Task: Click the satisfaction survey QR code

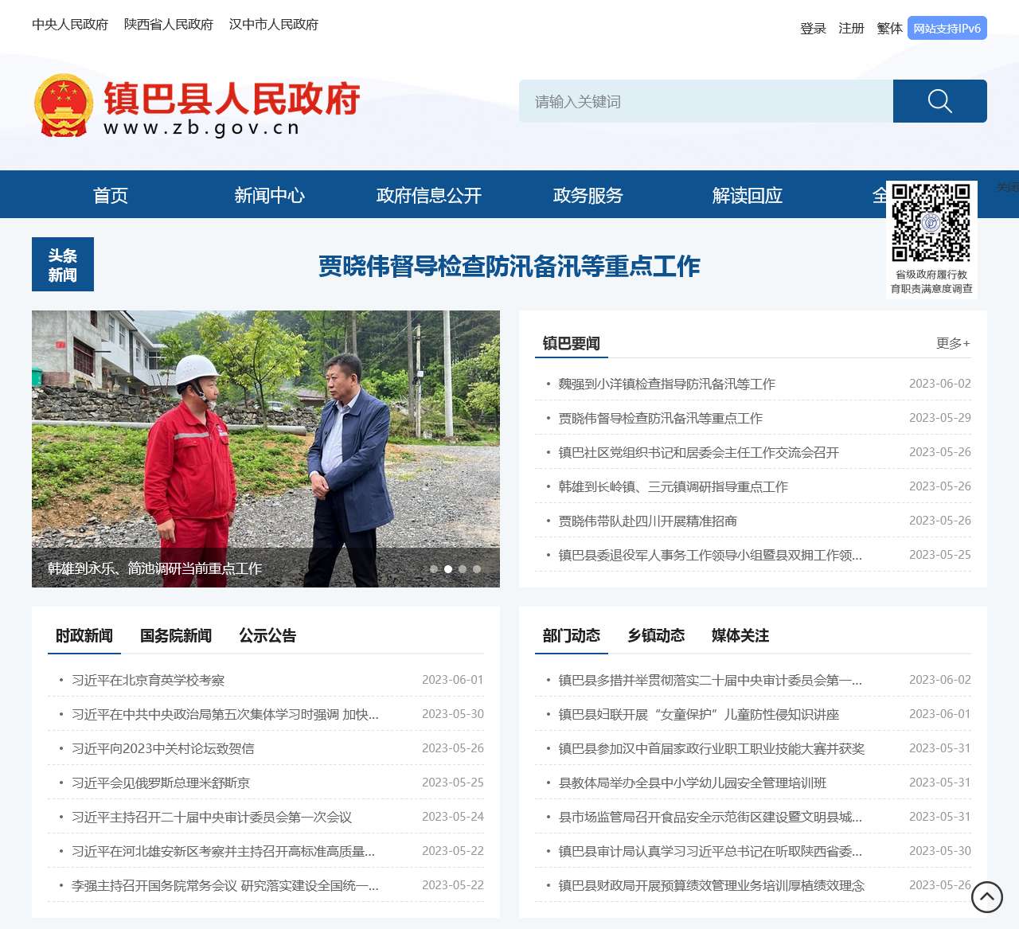Action: click(x=931, y=223)
